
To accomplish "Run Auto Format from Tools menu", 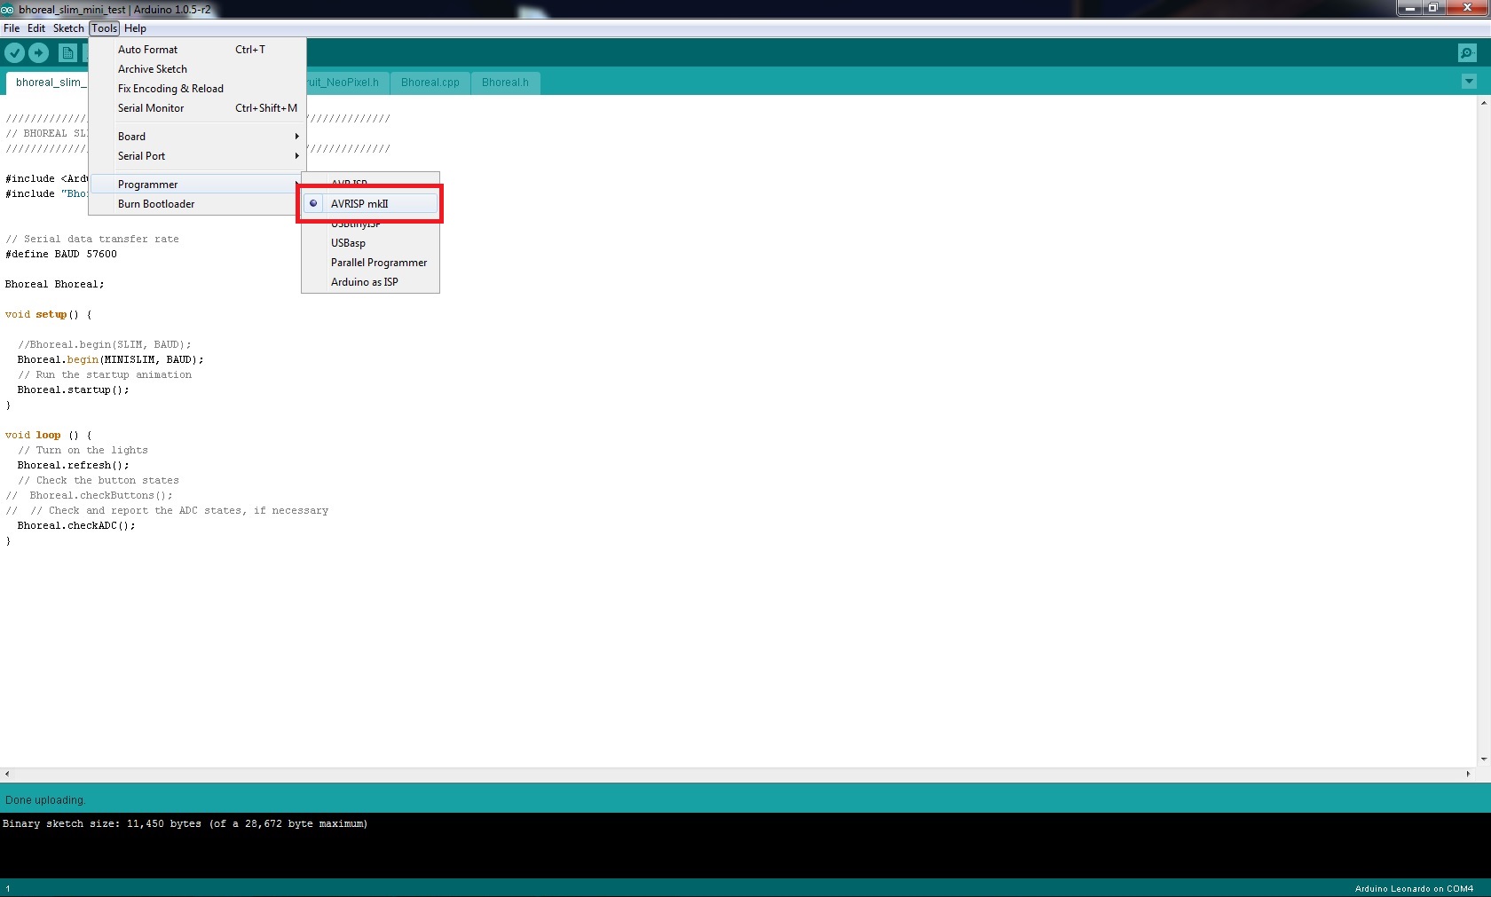I will tap(198, 50).
